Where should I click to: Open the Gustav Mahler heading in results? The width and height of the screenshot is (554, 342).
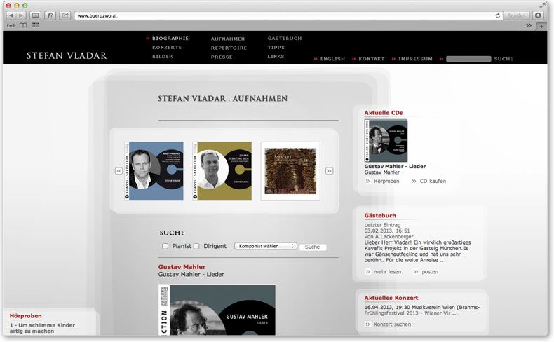point(182,267)
